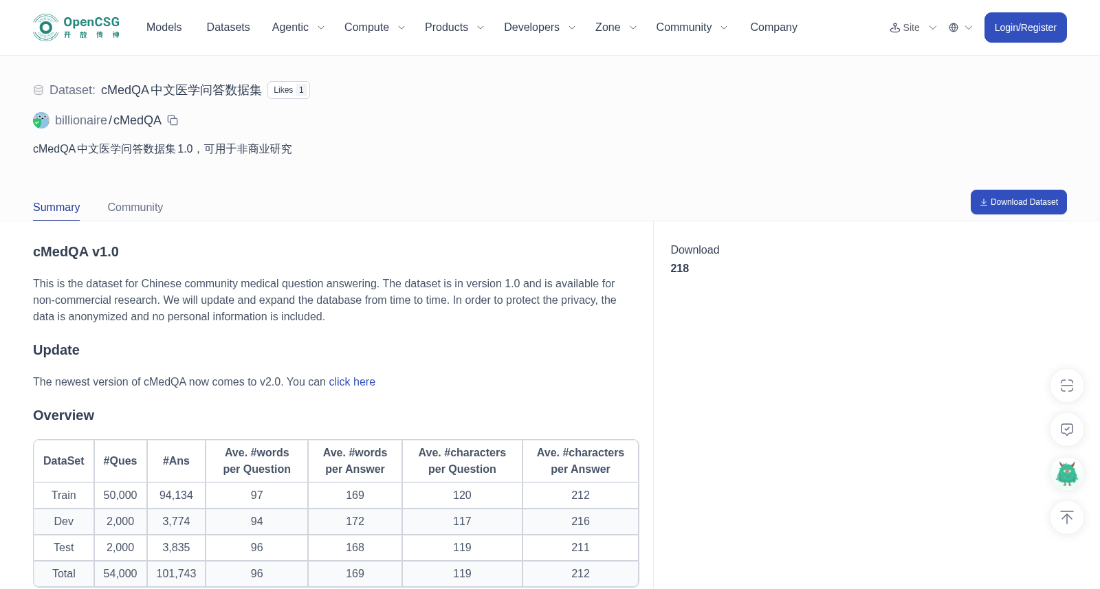The width and height of the screenshot is (1100, 589).
Task: Click the globe language icon
Action: (954, 27)
